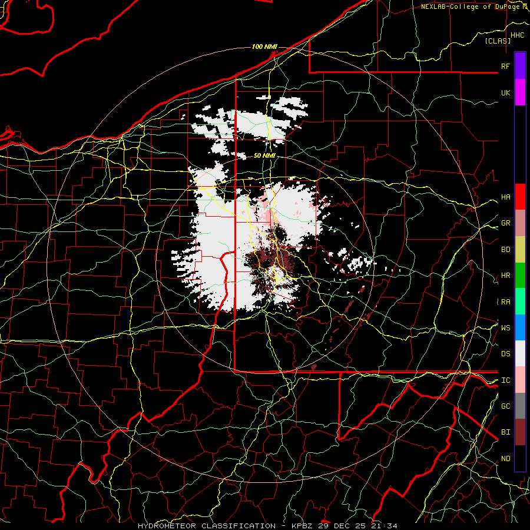Click the HR green legend swatch
530x530 pixels.
pyautogui.click(x=520, y=275)
